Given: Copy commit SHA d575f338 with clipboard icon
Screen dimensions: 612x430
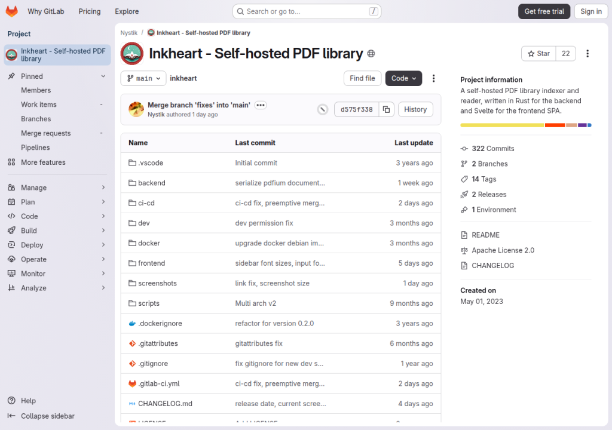Looking at the screenshot, I should point(387,110).
